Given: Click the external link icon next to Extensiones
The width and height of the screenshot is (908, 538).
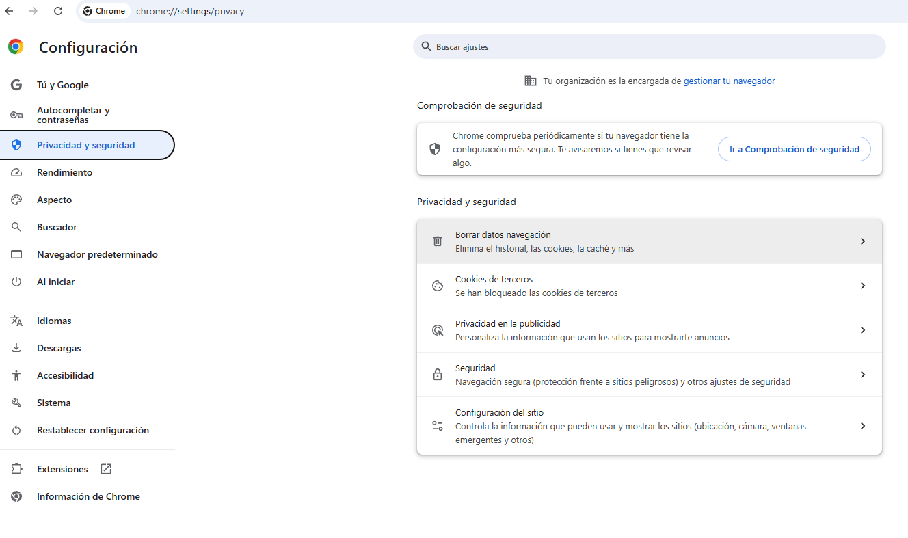Looking at the screenshot, I should click(x=106, y=469).
